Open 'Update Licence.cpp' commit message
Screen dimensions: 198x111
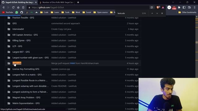[61, 69]
